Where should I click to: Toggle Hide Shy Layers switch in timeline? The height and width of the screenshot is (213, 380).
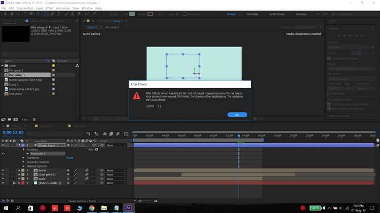[105, 134]
